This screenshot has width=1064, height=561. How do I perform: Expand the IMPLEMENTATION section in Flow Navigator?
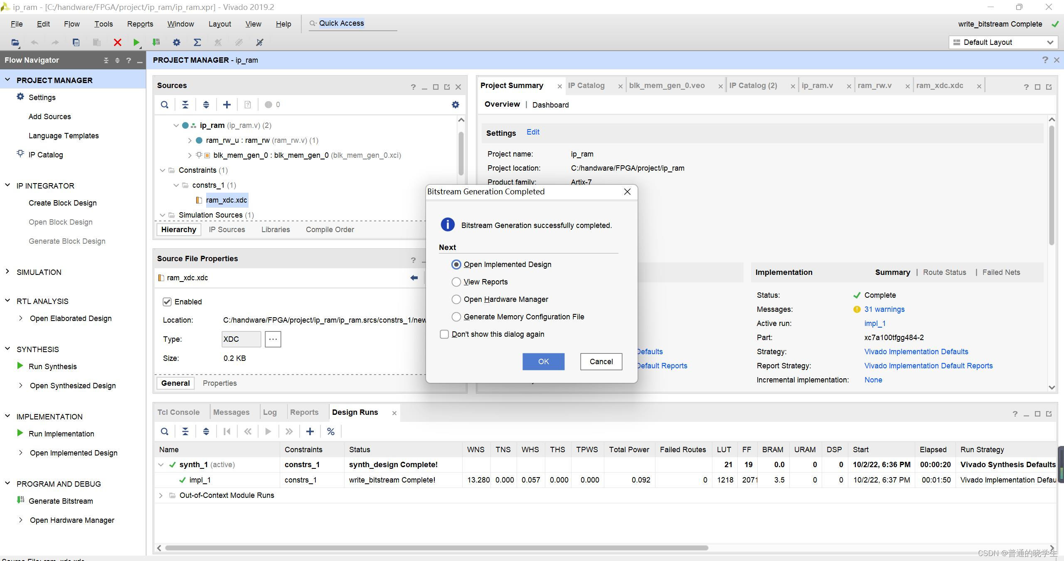click(8, 416)
